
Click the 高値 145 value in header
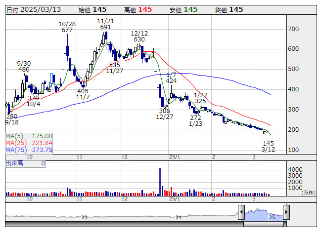[x=145, y=9]
